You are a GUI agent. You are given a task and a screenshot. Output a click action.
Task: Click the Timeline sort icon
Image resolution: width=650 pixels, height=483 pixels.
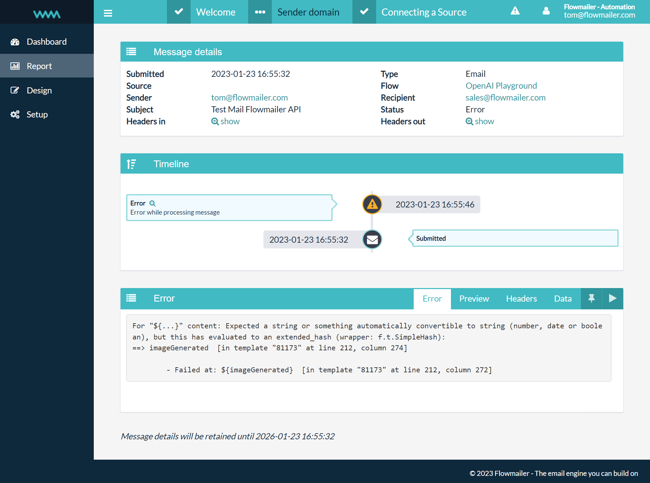(x=131, y=164)
